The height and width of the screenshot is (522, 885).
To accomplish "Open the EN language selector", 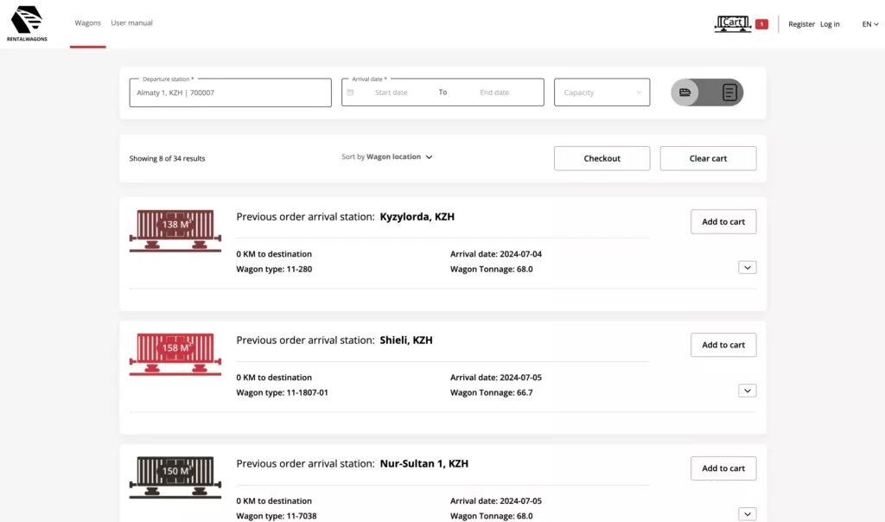I will pyautogui.click(x=869, y=24).
